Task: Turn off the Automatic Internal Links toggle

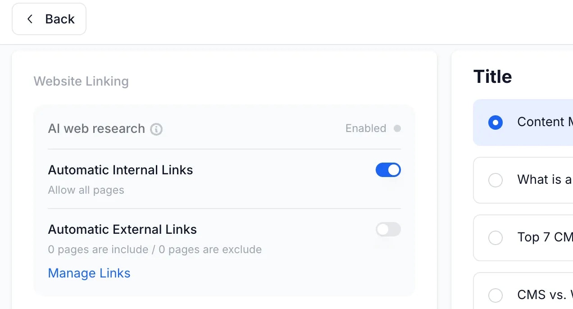Action: 388,170
